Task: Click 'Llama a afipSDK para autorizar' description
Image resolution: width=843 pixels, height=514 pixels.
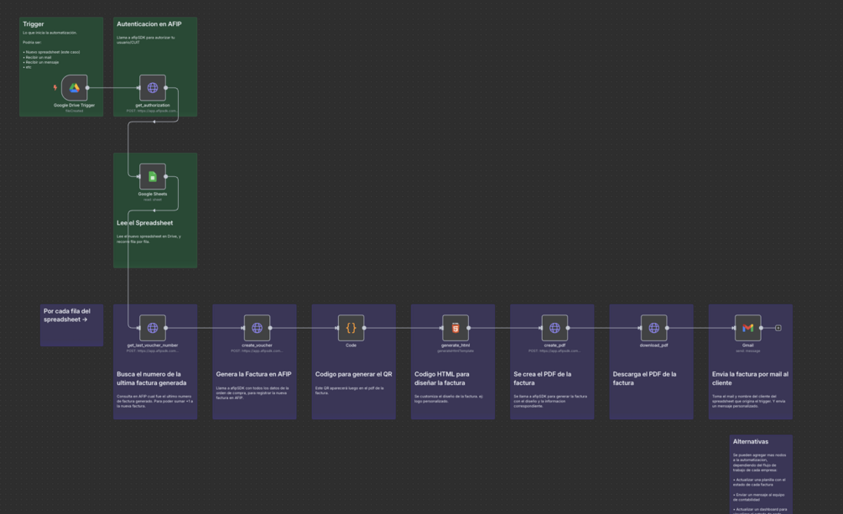Action: pos(146,39)
